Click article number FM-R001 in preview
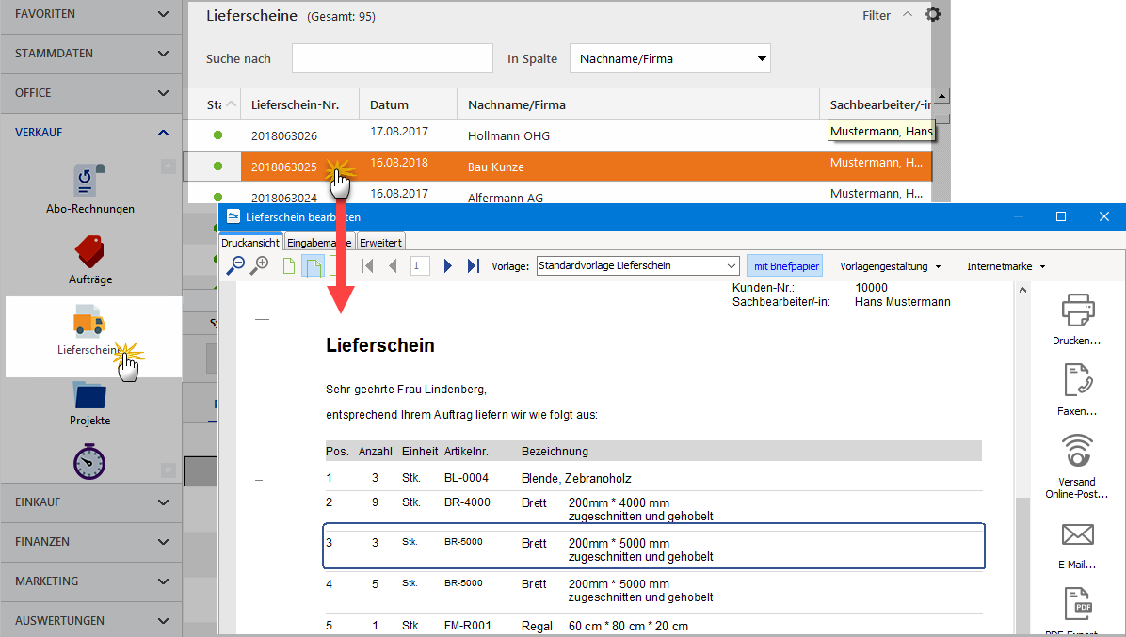Viewport: 1126px width, 637px height. 468,626
